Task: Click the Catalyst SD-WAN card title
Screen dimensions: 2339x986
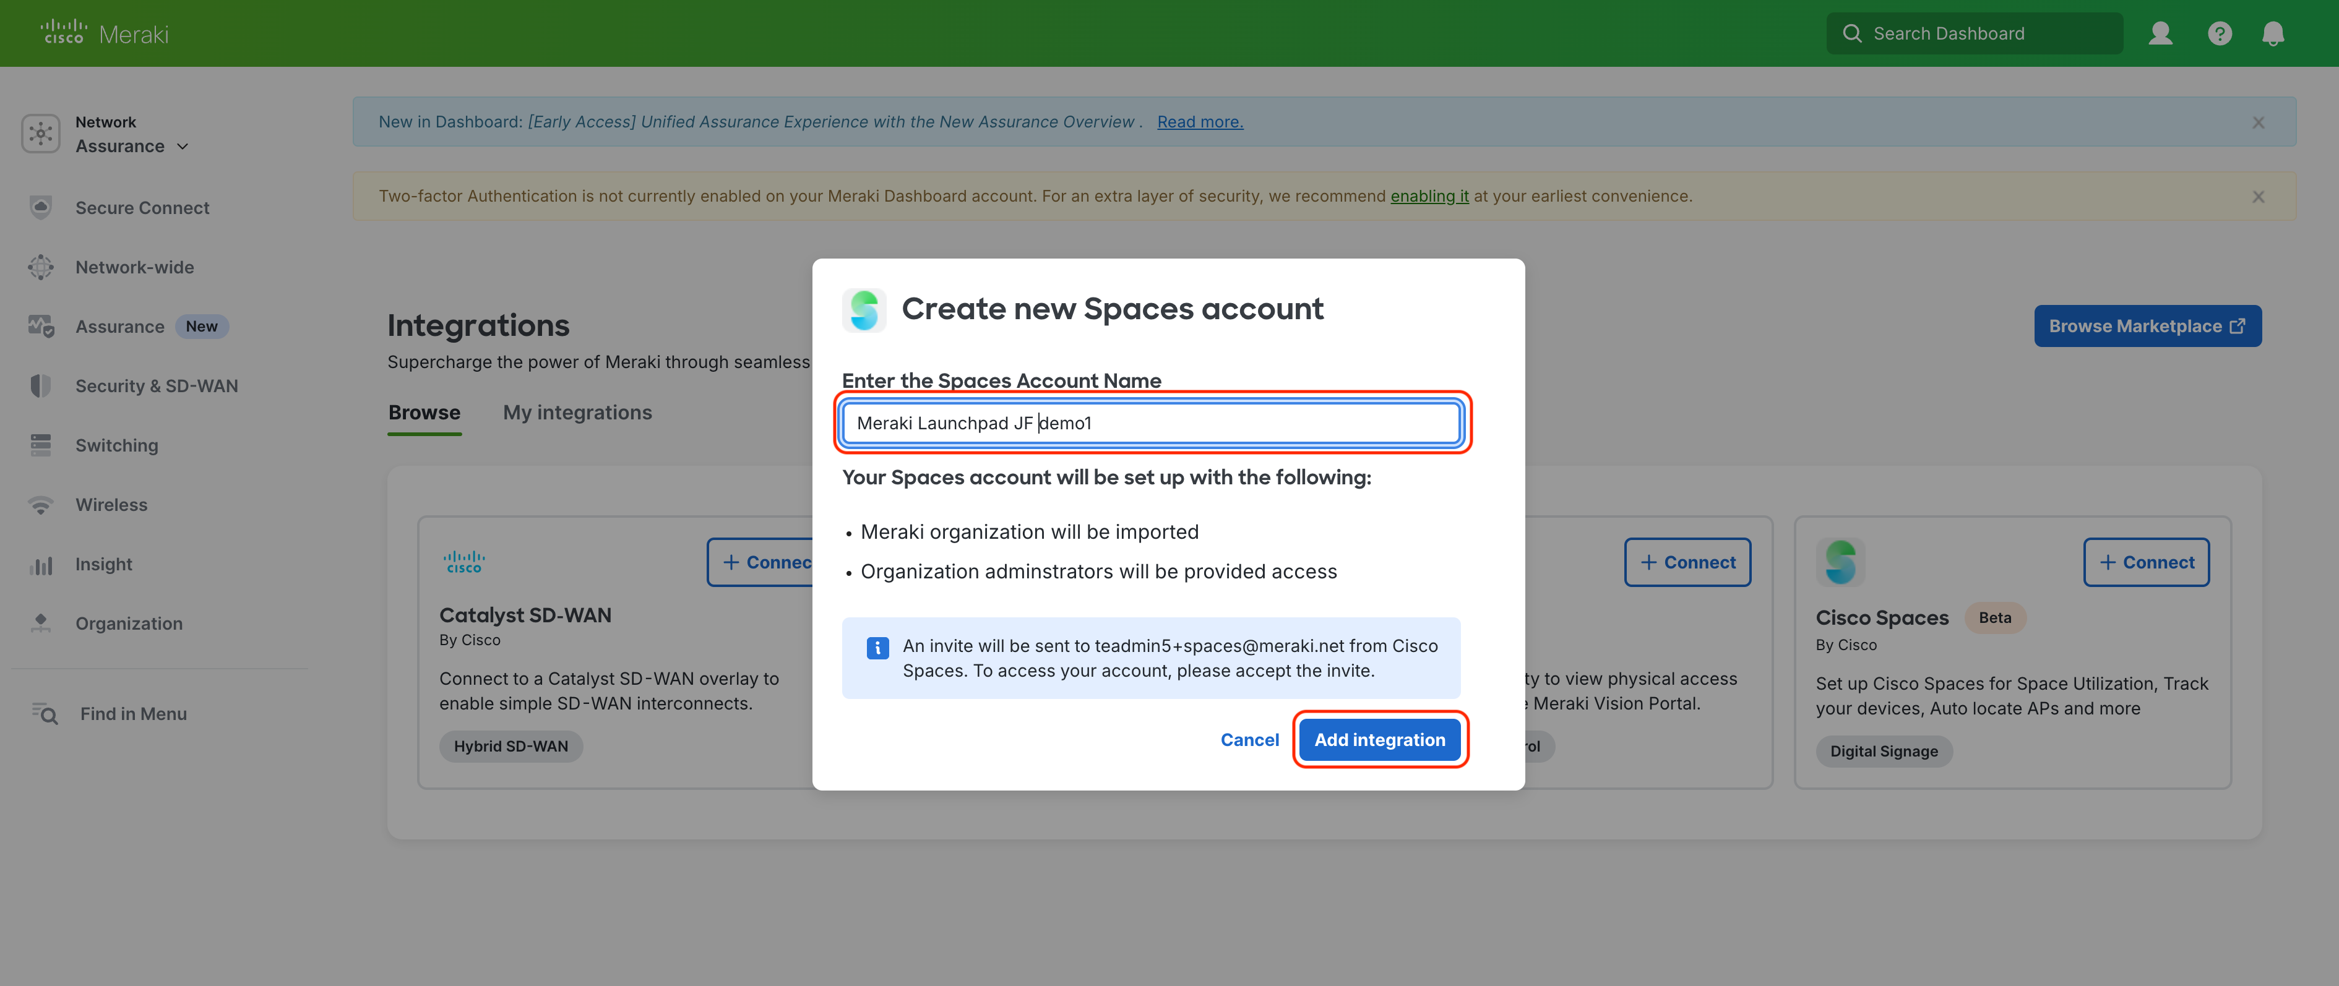Action: pos(525,615)
